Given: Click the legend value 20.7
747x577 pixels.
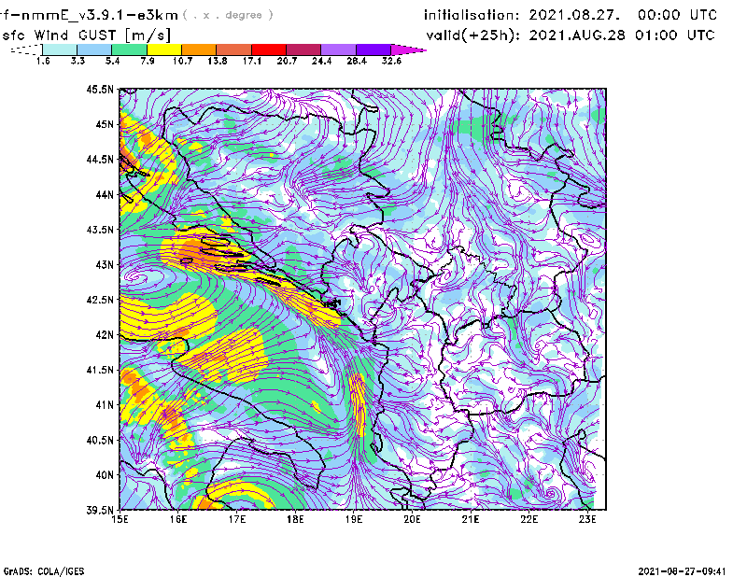Looking at the screenshot, I should coord(287,61).
